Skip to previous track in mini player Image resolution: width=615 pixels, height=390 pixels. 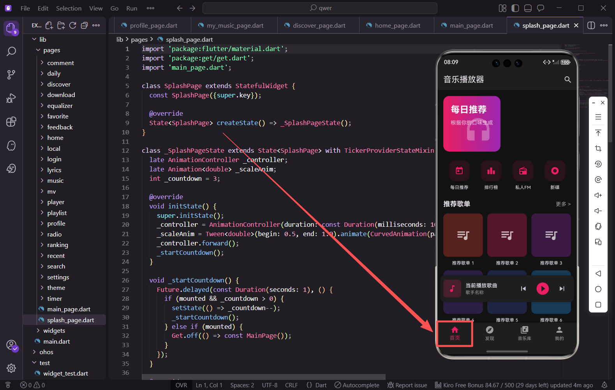click(523, 289)
